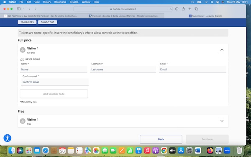This screenshot has height=157, width=251.
Task: Open Launchpad from the Dock
Action: click(x=28, y=151)
